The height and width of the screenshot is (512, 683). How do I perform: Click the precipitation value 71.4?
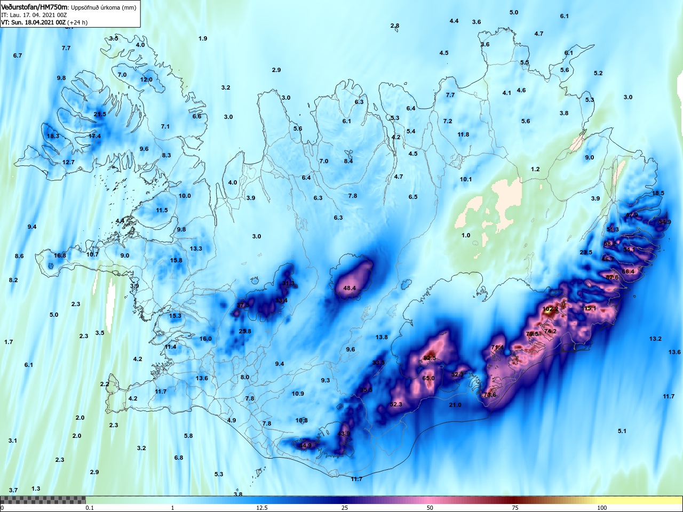point(497,347)
